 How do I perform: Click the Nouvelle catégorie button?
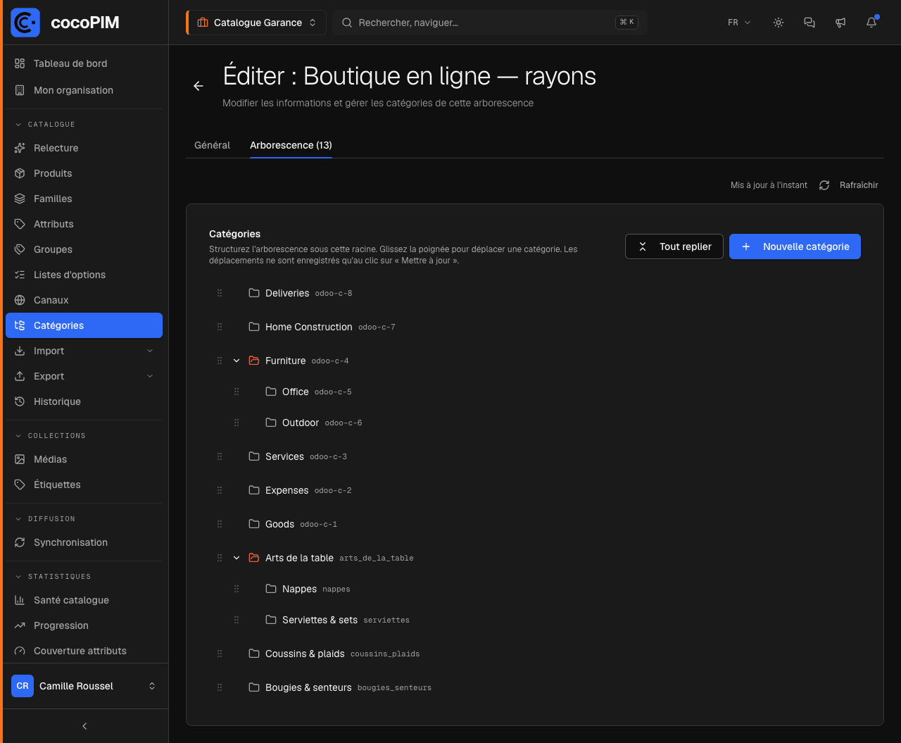795,246
